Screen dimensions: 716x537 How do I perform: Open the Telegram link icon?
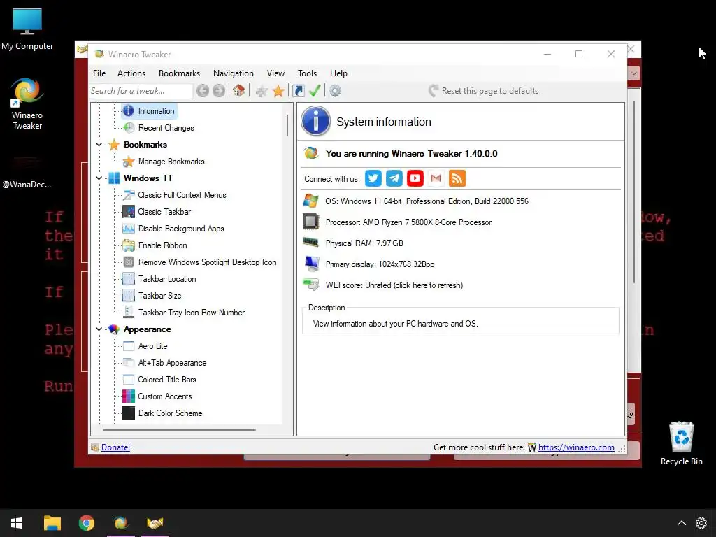coord(394,178)
